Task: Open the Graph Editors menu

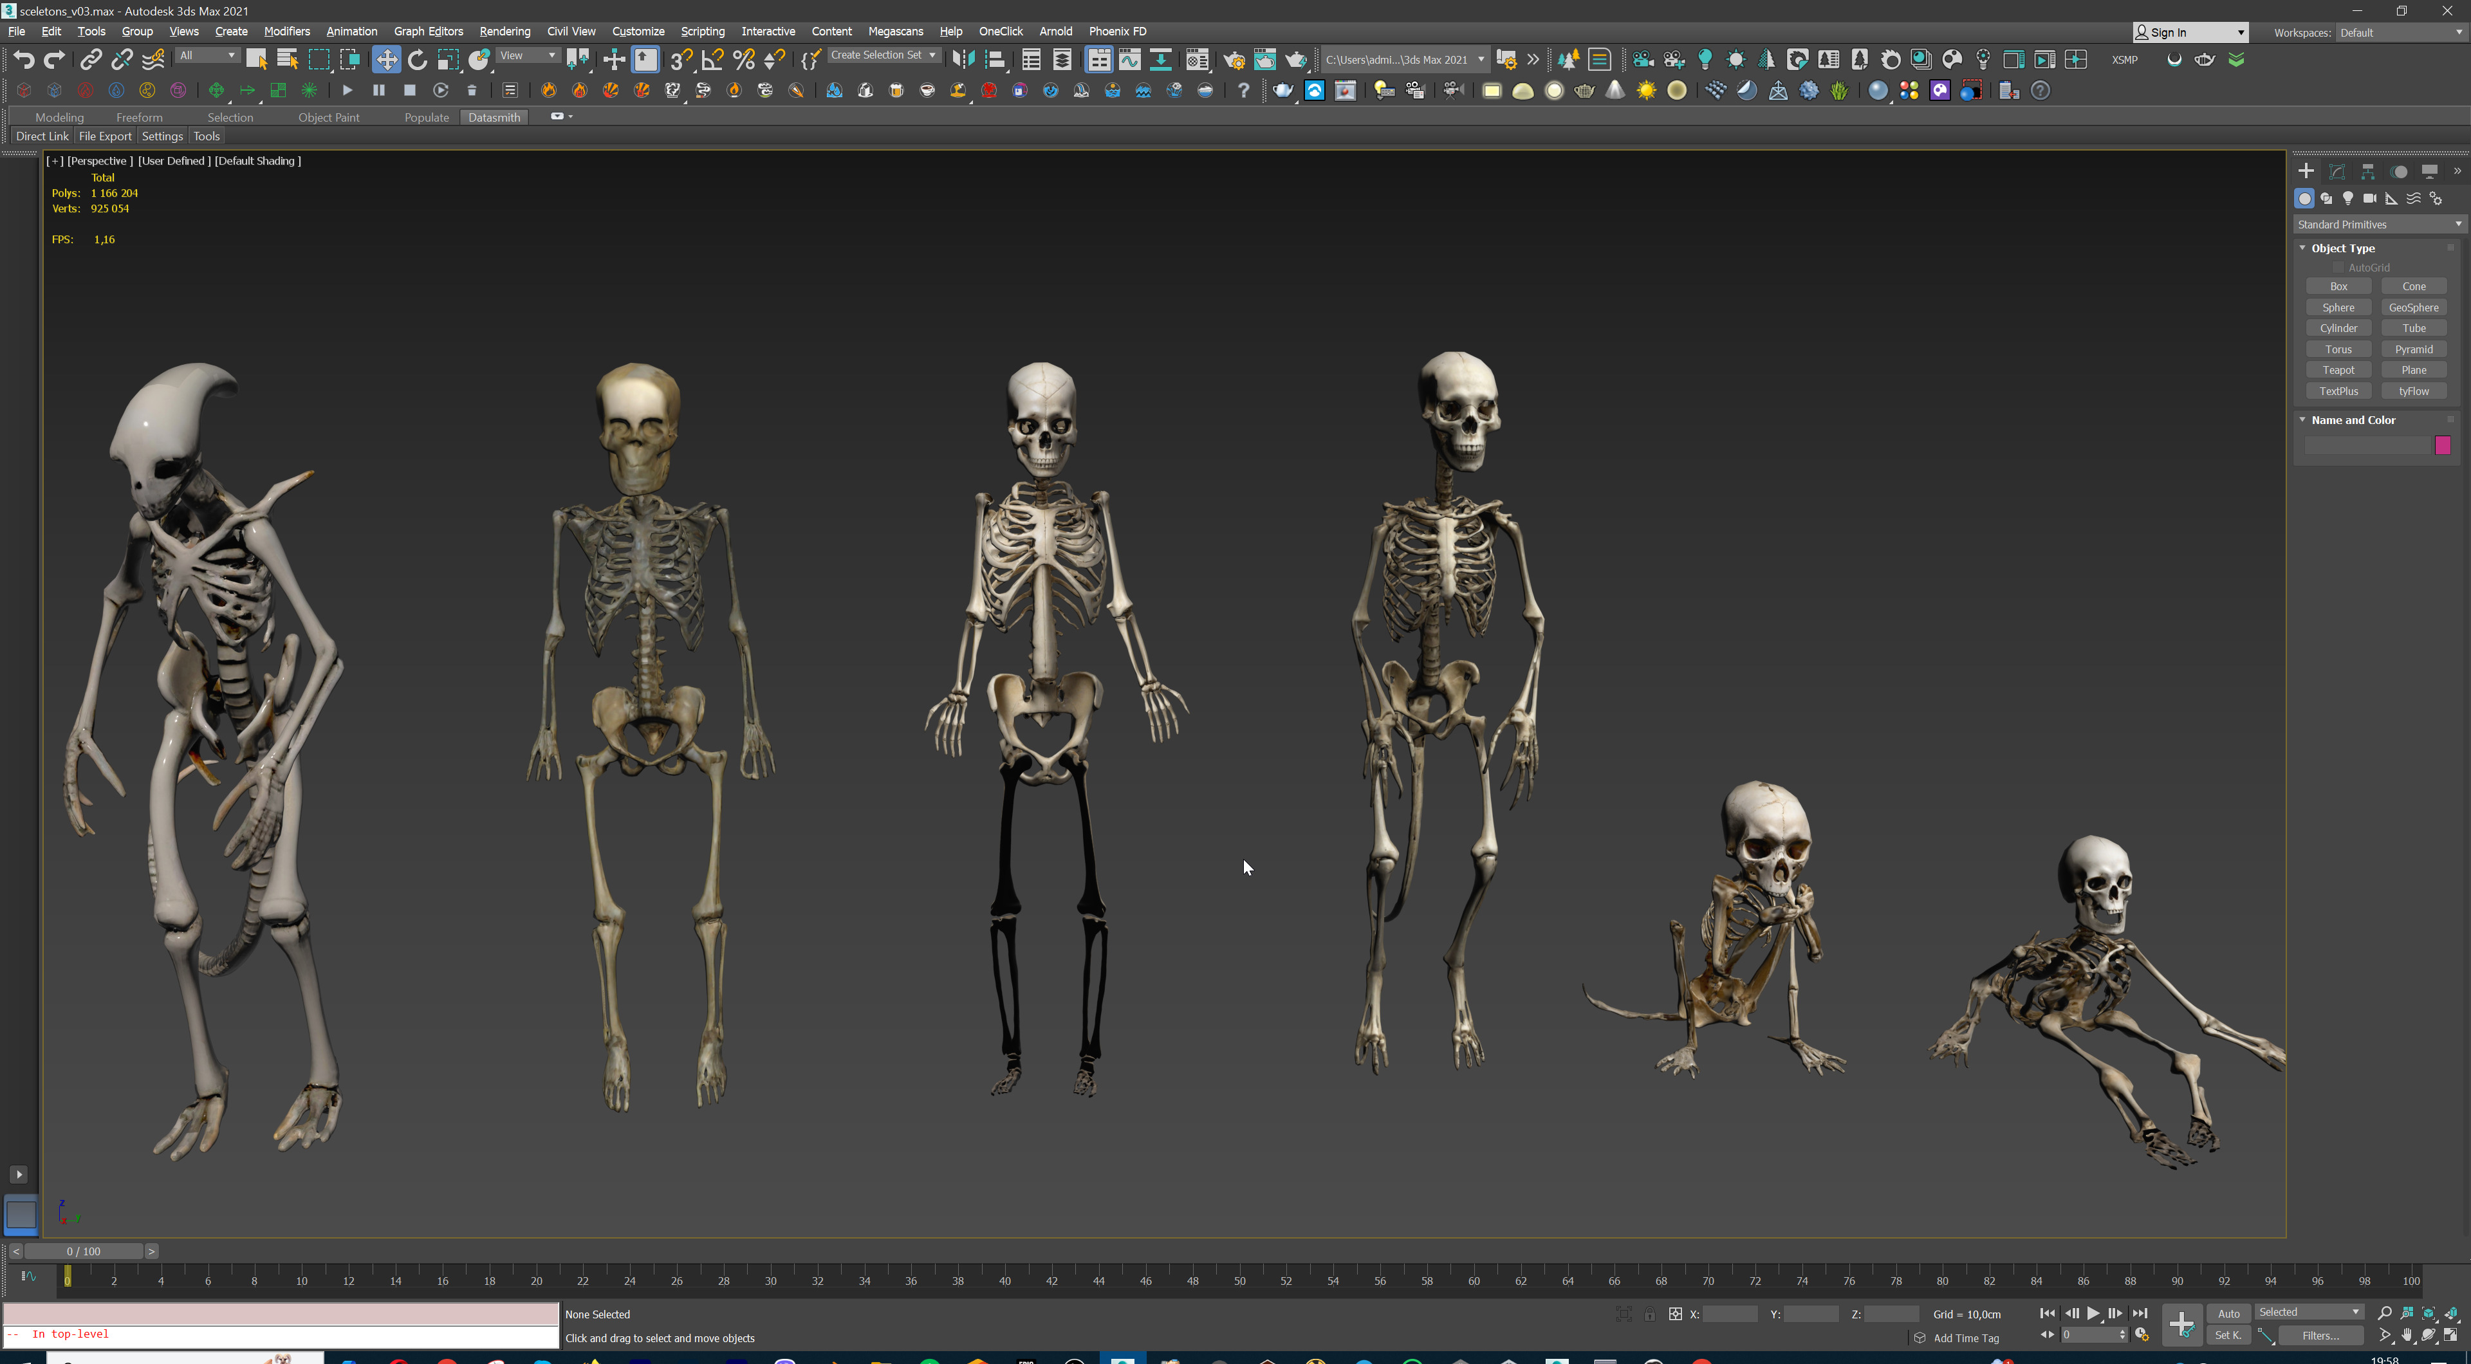Action: tap(428, 32)
